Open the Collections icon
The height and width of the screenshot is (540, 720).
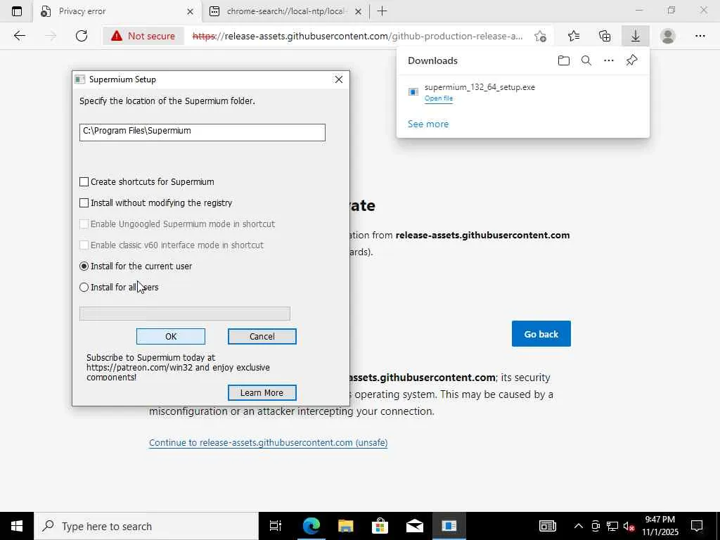point(605,36)
